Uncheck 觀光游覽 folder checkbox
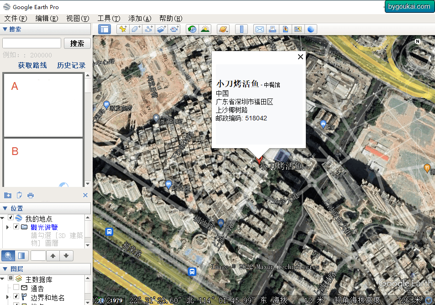This screenshot has height=305, width=435. point(16,227)
